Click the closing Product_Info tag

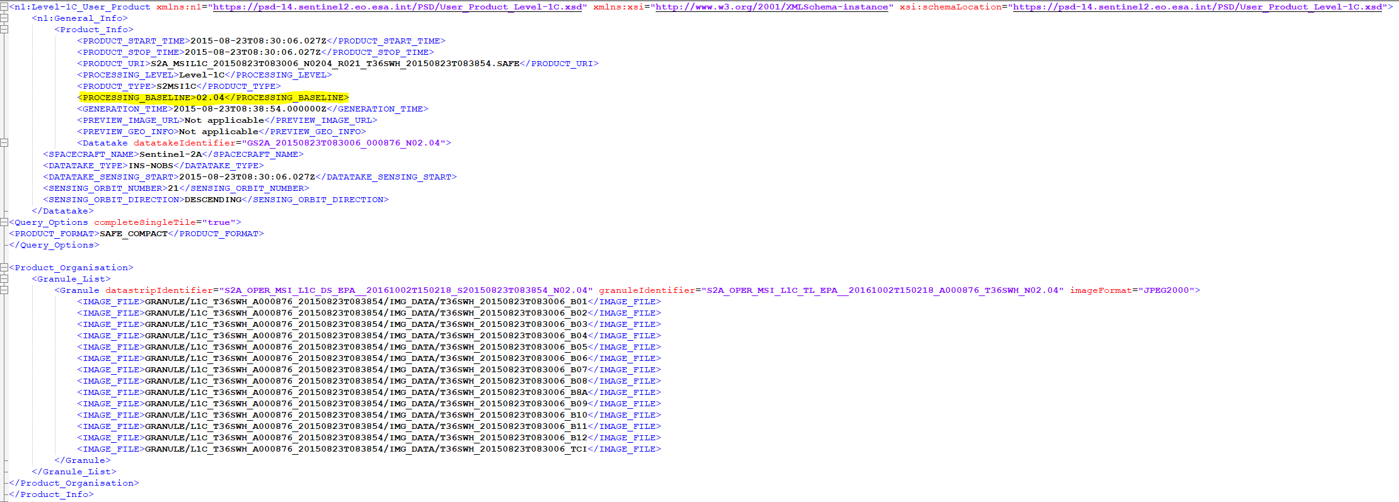click(x=51, y=494)
